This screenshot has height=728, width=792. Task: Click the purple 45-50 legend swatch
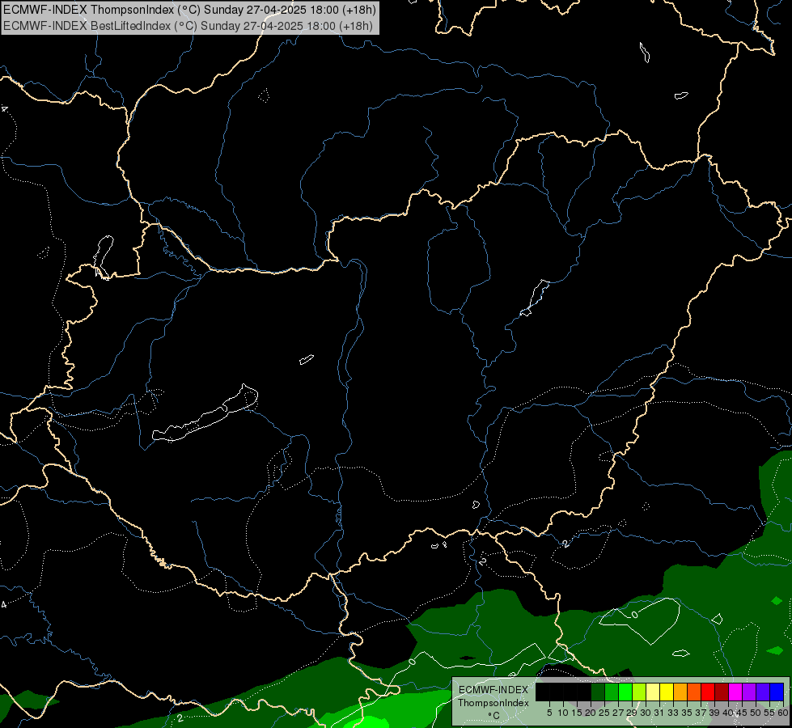749,692
